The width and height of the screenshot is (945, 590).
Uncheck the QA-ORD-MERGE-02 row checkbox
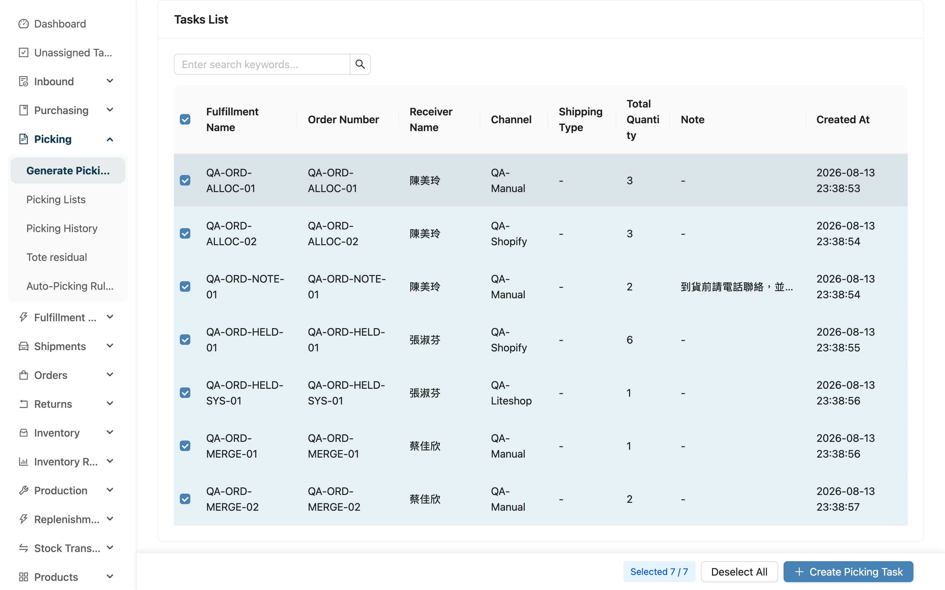(x=185, y=499)
